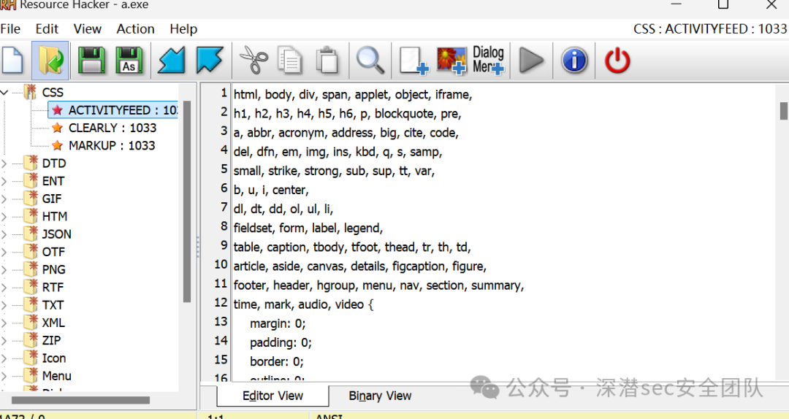Click the left-pointing blue bookmark arrow icon
This screenshot has width=789, height=419.
[x=172, y=61]
